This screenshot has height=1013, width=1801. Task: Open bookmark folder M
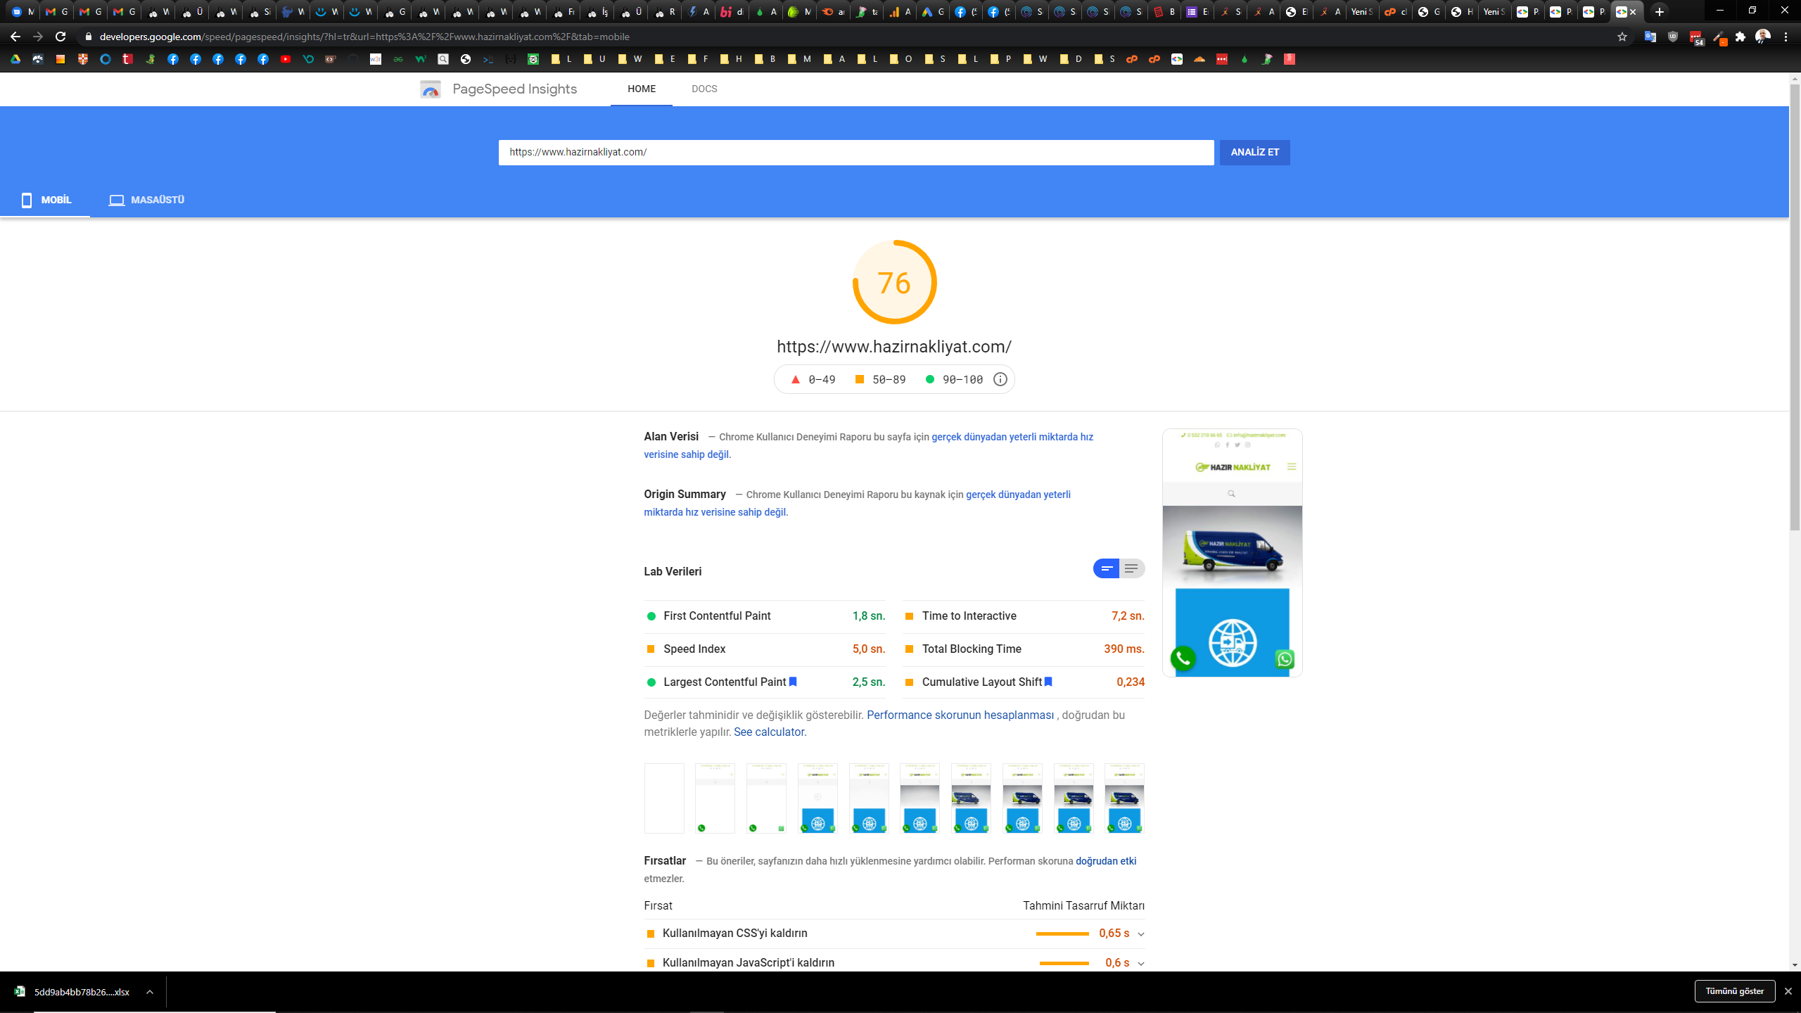pos(800,59)
